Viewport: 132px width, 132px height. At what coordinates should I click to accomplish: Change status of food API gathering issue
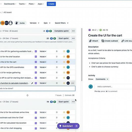click(x=43, y=51)
